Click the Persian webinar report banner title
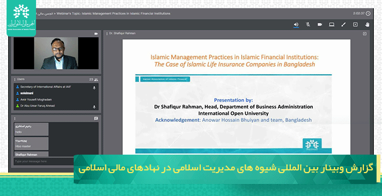 (226, 169)
